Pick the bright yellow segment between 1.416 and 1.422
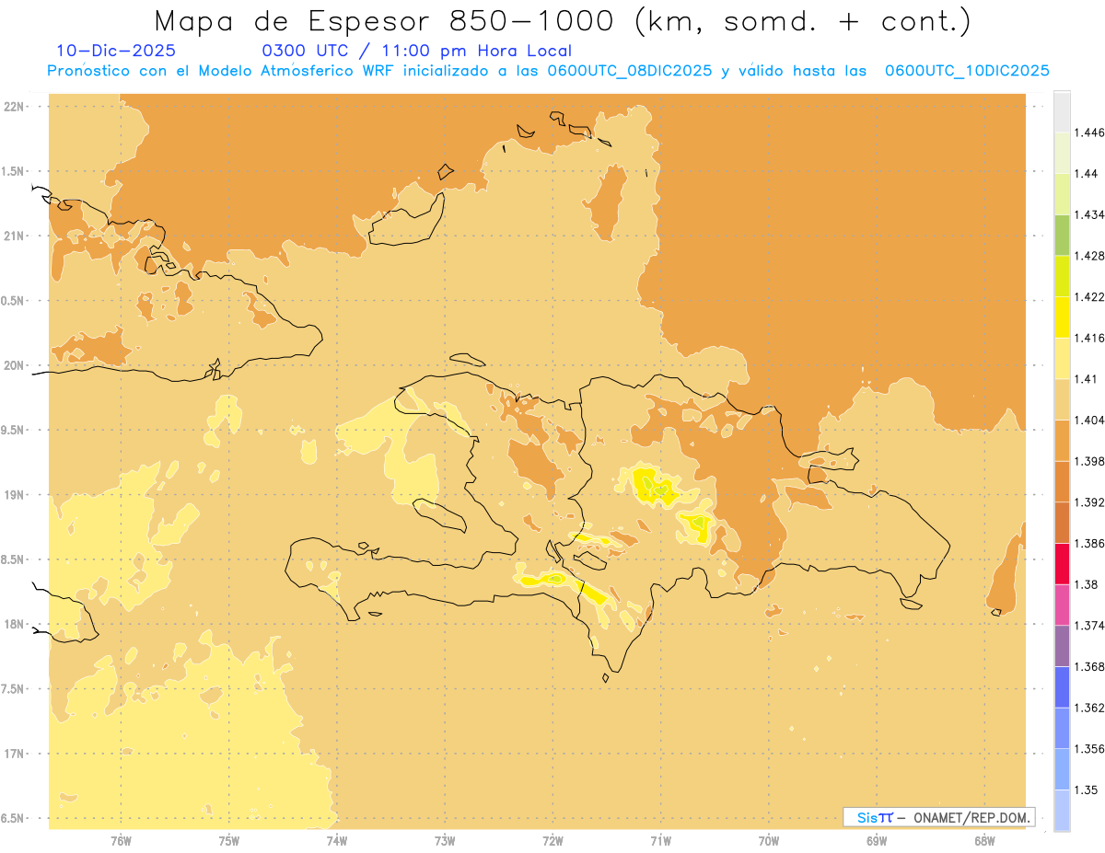The image size is (1105, 853). 1062,317
